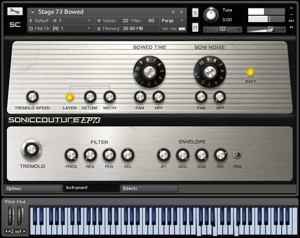300x238 pixels.
Task: Click the volume slider handle
Action: pyautogui.click(x=270, y=30)
